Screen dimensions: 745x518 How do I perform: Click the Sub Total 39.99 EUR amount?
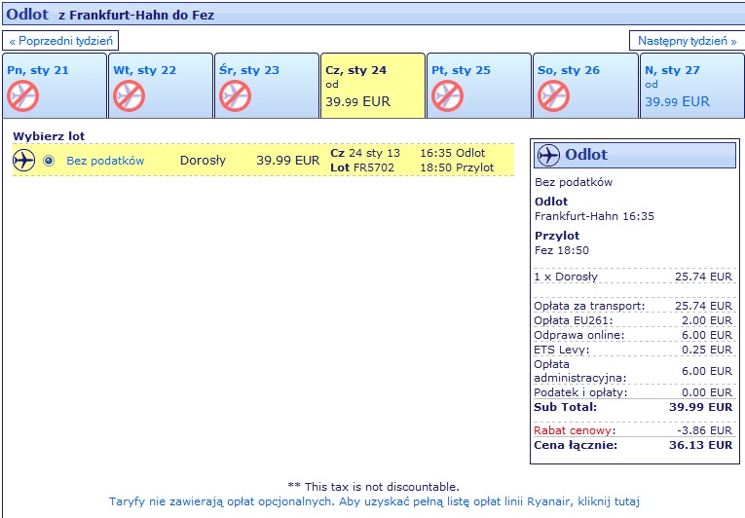tap(701, 407)
